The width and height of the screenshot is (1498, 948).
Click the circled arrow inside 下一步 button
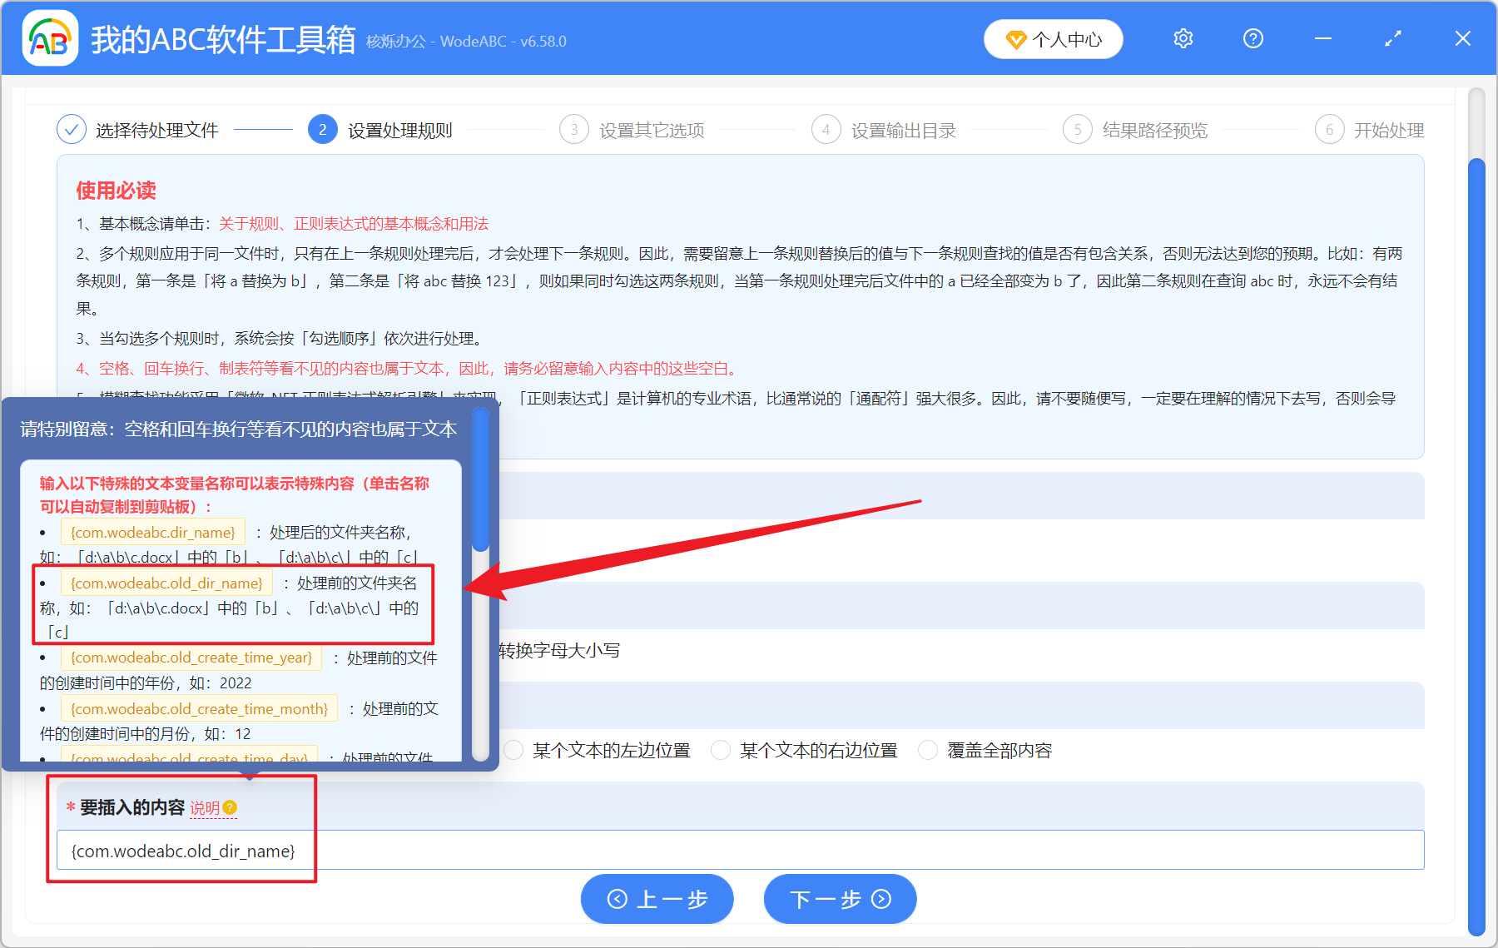880,899
